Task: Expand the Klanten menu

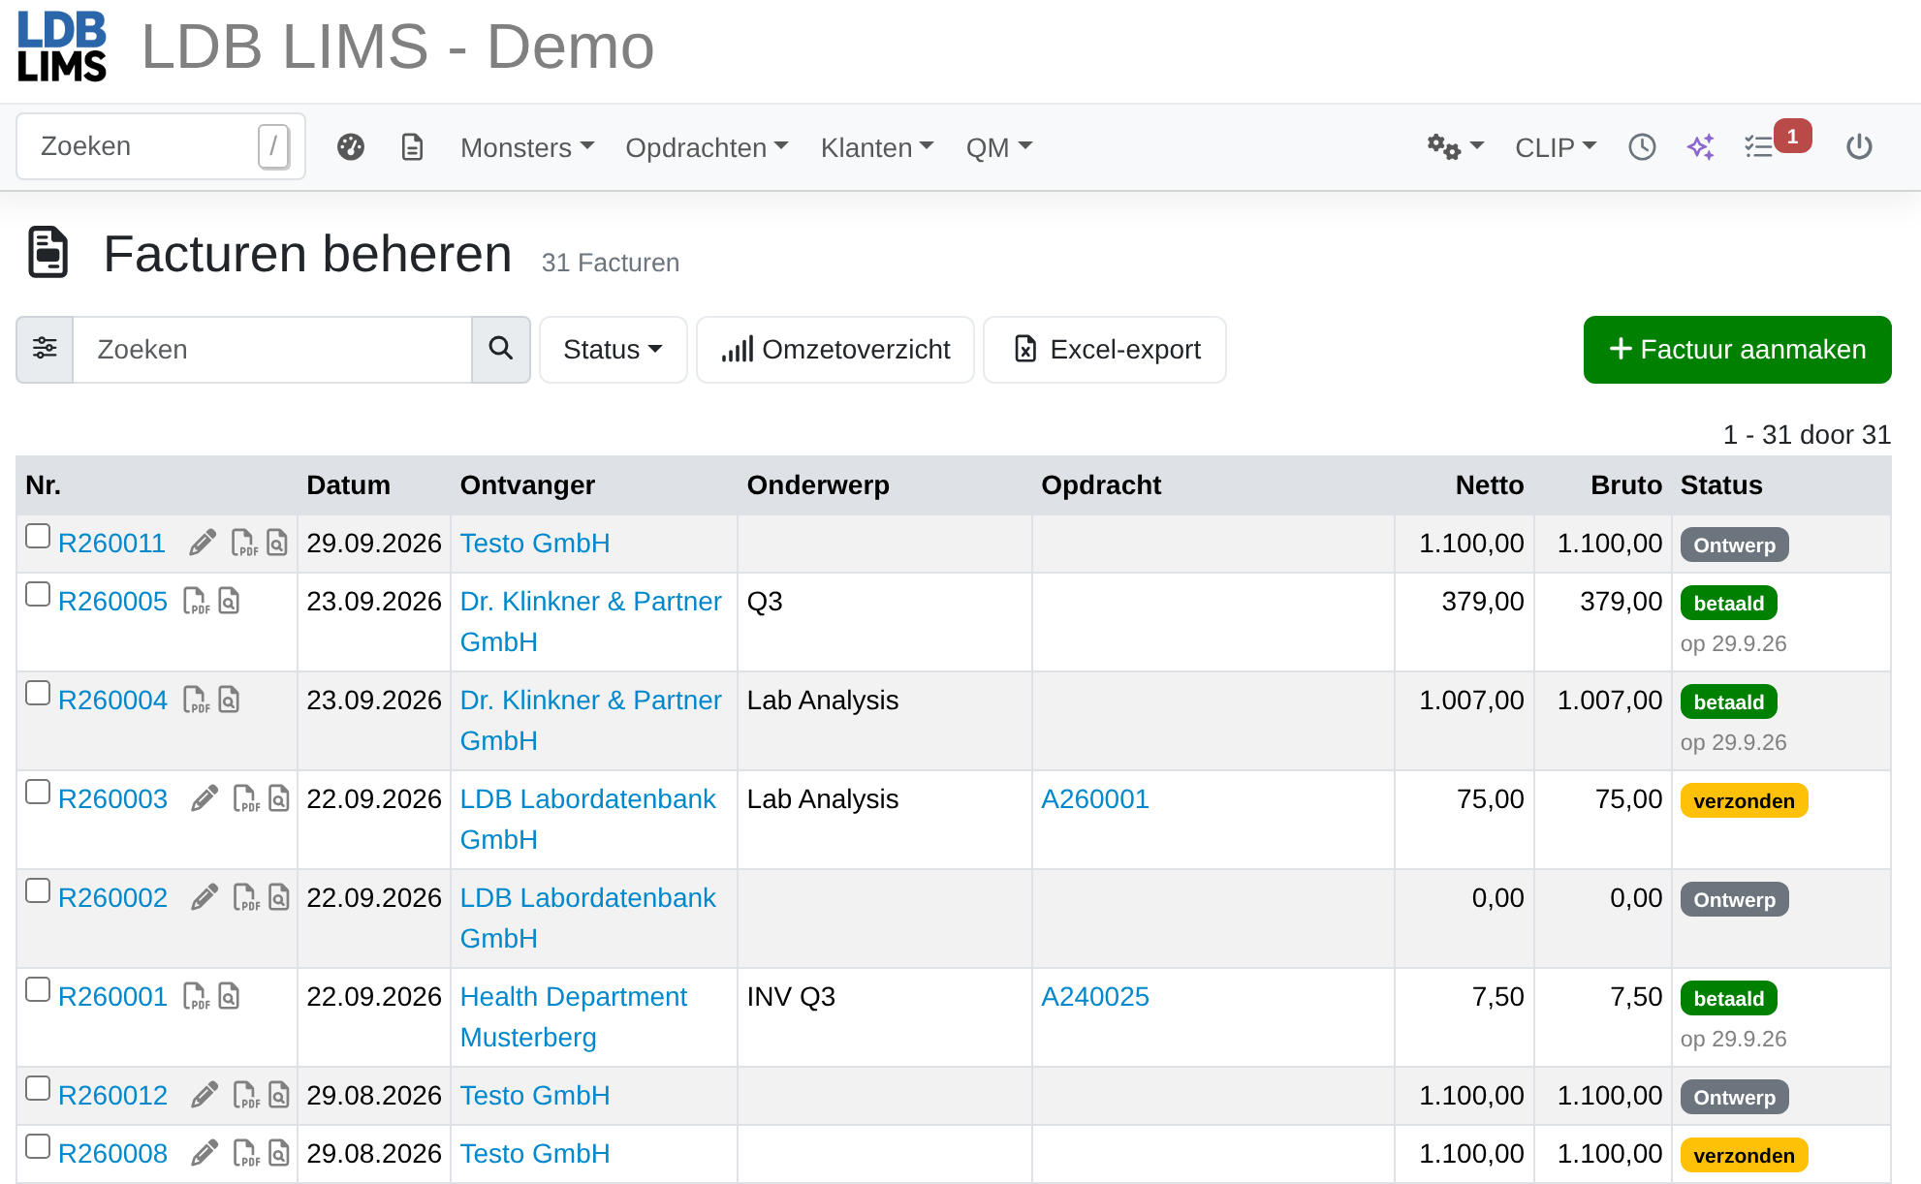Action: [x=877, y=147]
